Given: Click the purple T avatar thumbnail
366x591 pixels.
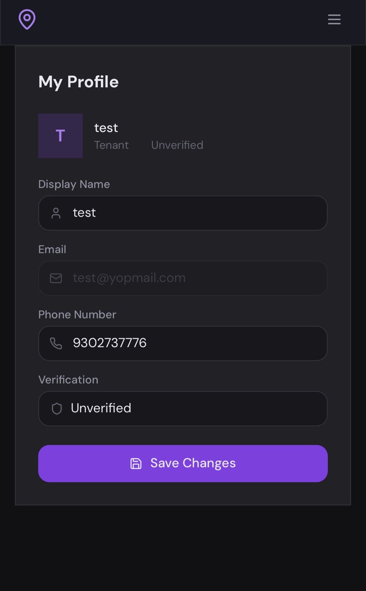Looking at the screenshot, I should click(x=61, y=136).
